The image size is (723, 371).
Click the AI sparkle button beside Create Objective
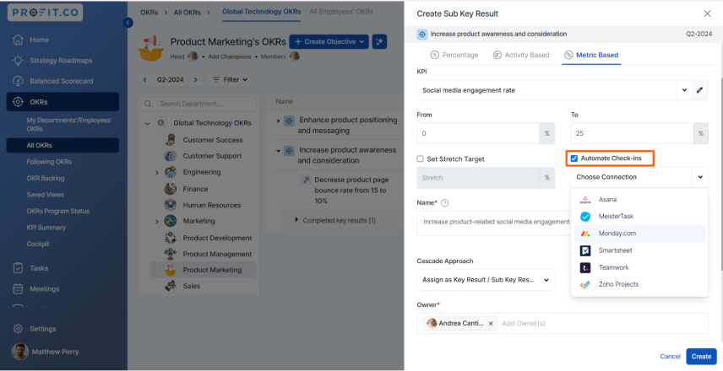coord(379,41)
